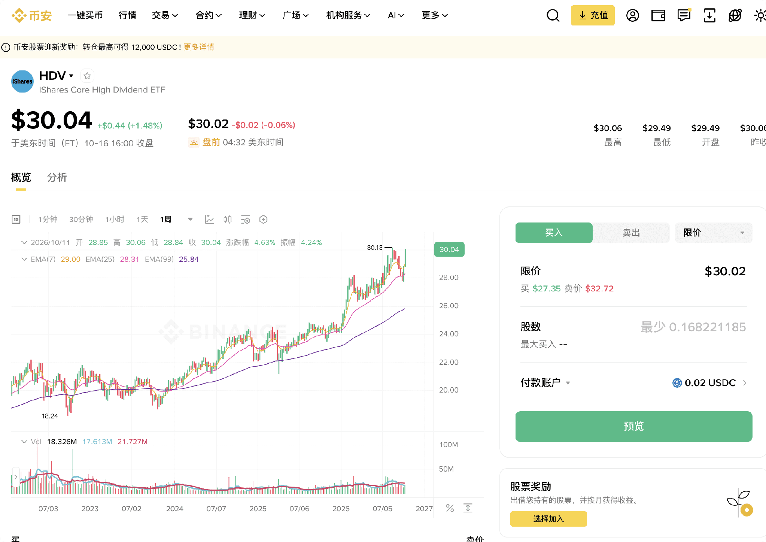766x542 pixels.
Task: Select the 30分钟 interval
Action: coord(81,219)
